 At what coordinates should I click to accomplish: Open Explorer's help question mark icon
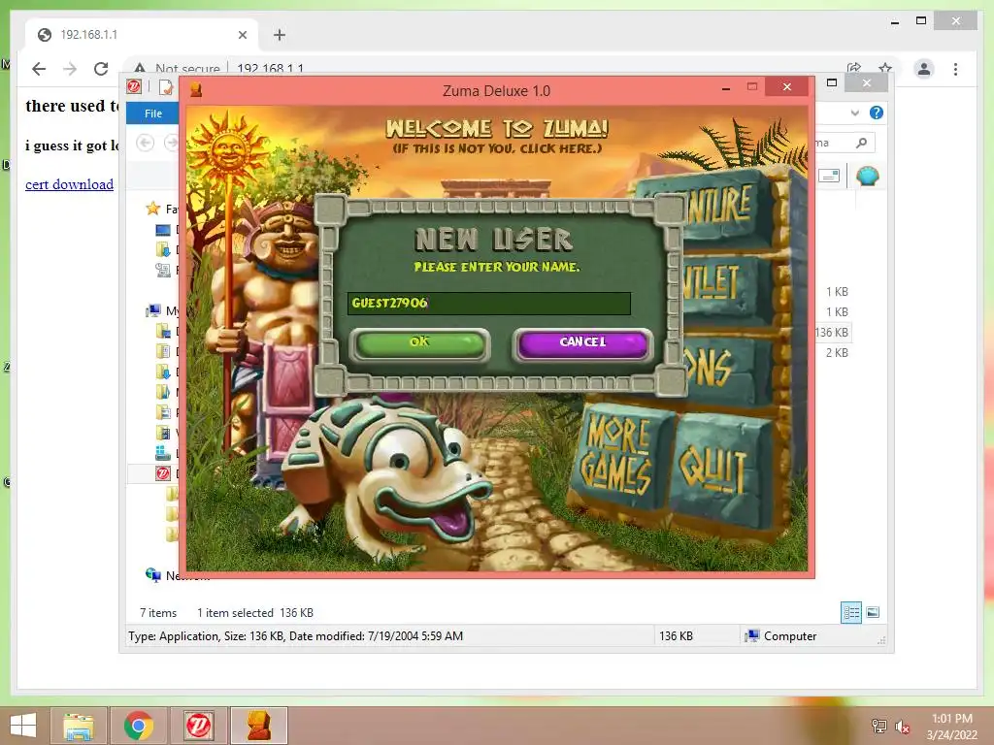tap(877, 113)
